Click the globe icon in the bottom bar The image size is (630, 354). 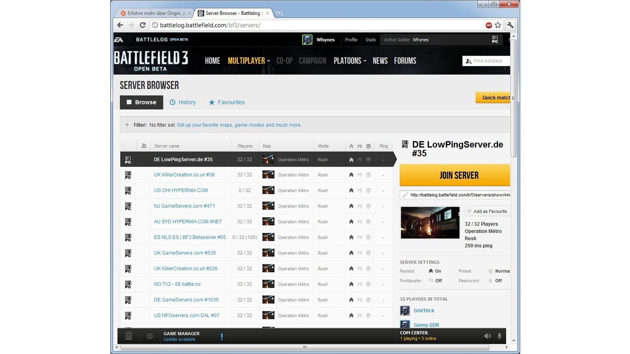[x=150, y=336]
